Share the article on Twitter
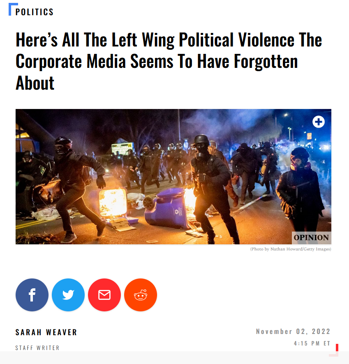 pos(68,295)
